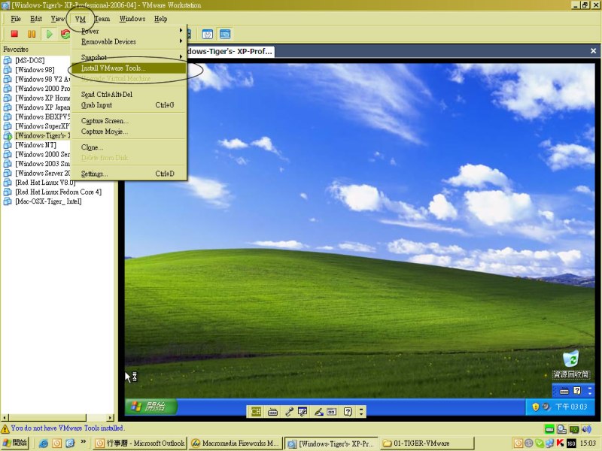Select Grab Input in the VM menu

tap(129, 105)
